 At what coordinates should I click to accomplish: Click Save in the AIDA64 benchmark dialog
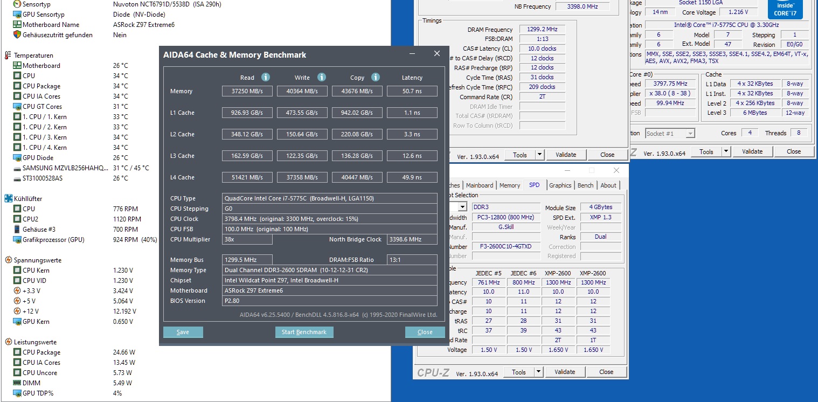[183, 332]
